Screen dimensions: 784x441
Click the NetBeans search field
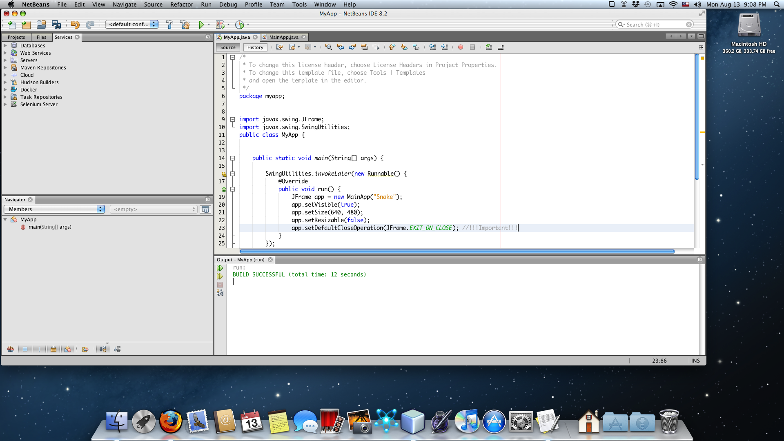point(655,24)
